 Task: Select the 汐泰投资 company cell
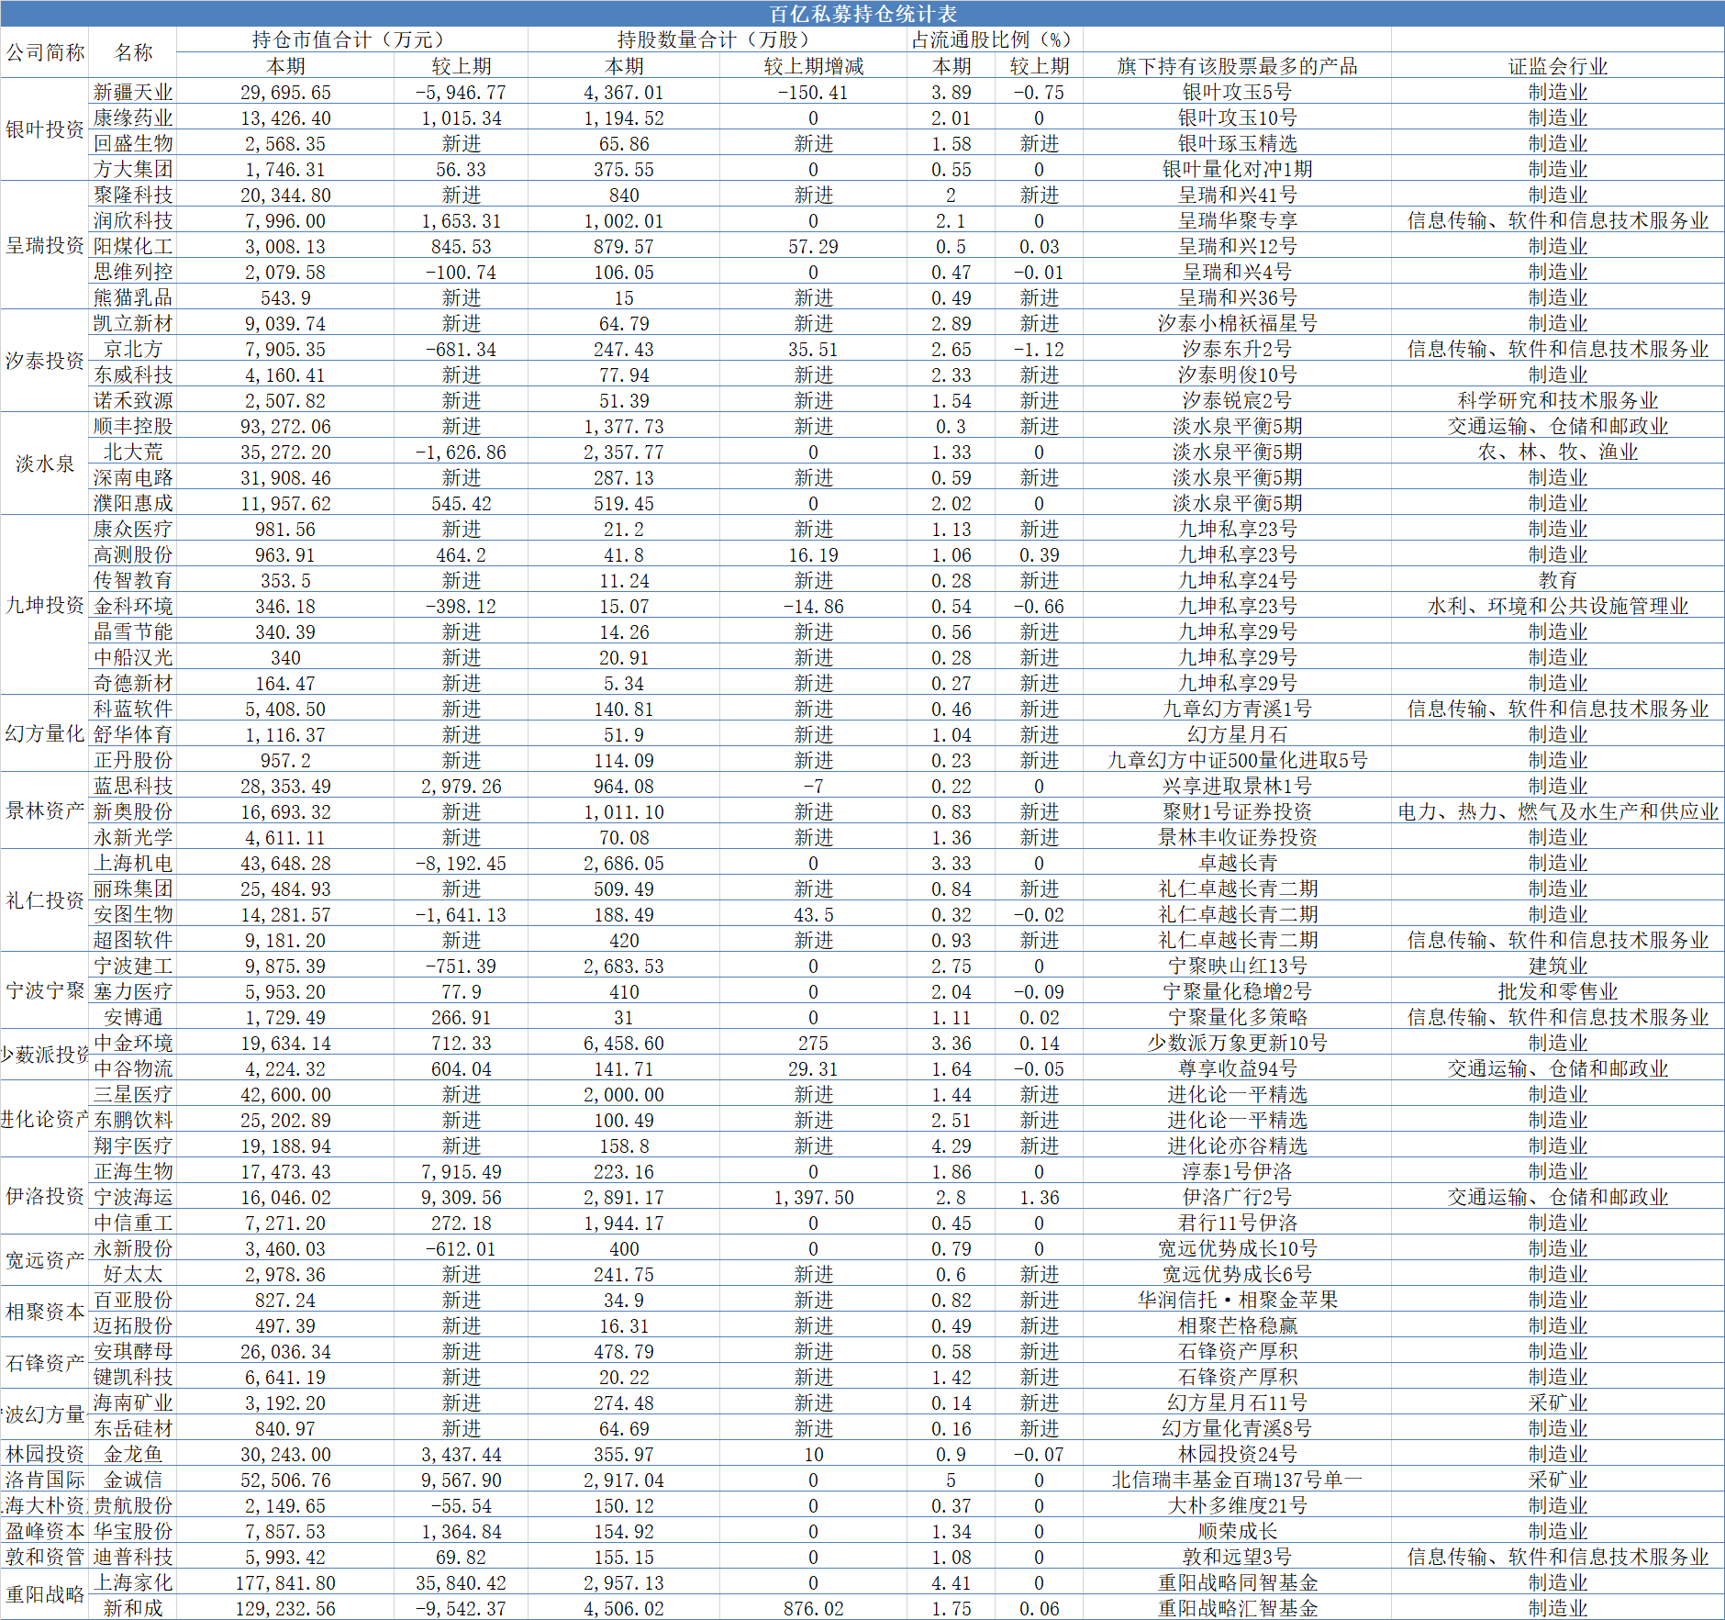coord(45,361)
